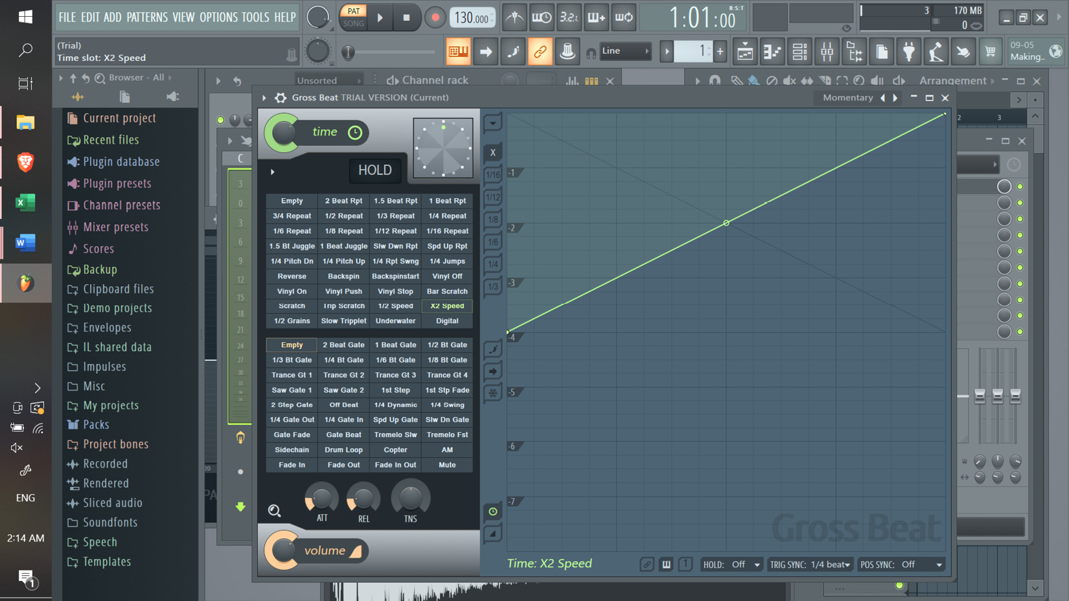Set snap to 1/4 in Gross Beat
The height and width of the screenshot is (601, 1069).
pos(493,264)
